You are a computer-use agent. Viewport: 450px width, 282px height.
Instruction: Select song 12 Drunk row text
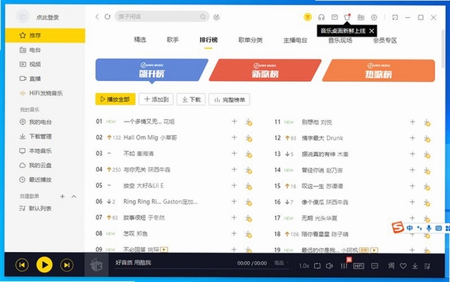(322, 138)
